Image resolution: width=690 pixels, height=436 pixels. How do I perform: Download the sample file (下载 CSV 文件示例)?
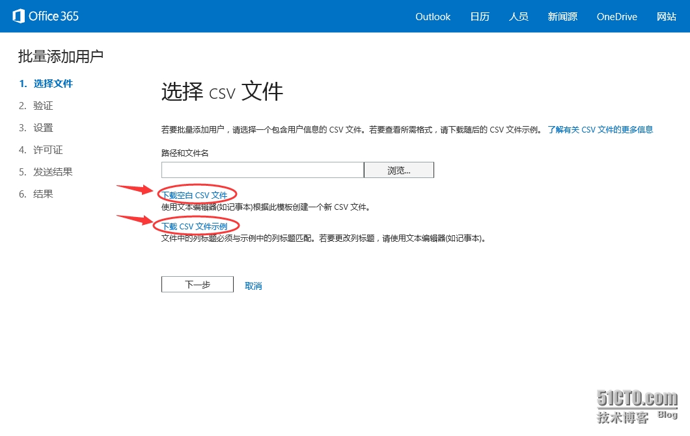[195, 226]
